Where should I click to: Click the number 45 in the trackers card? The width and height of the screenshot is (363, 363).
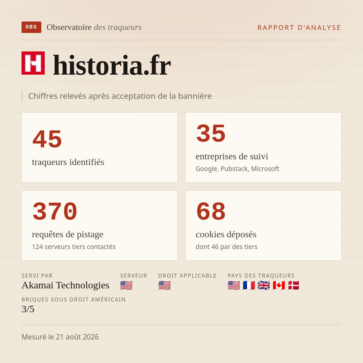click(x=47, y=139)
